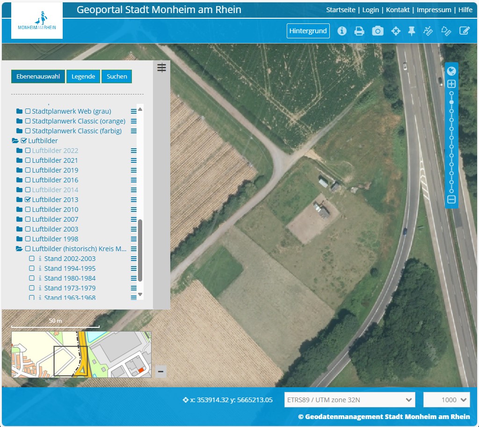
Task: Open the Startseite link
Action: (341, 10)
